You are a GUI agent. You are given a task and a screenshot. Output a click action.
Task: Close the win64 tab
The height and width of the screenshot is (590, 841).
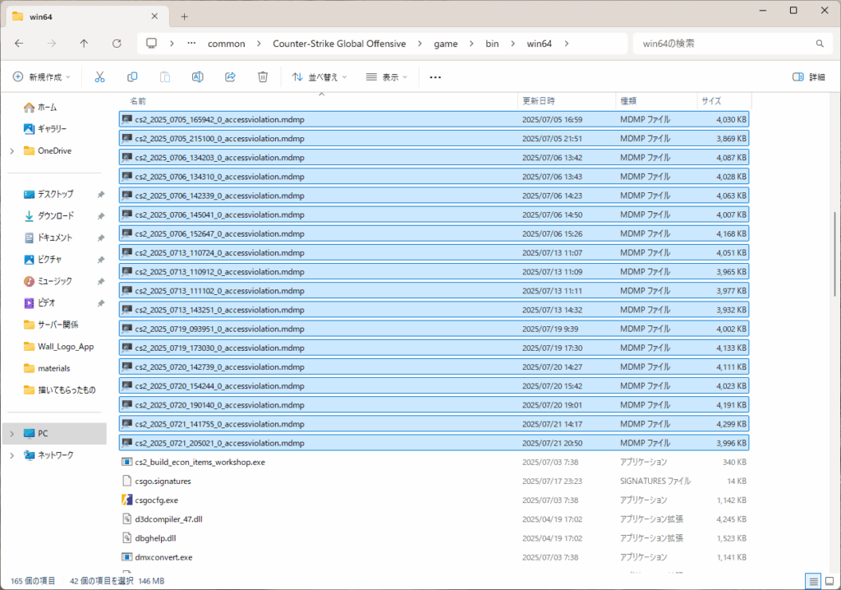pyautogui.click(x=154, y=16)
